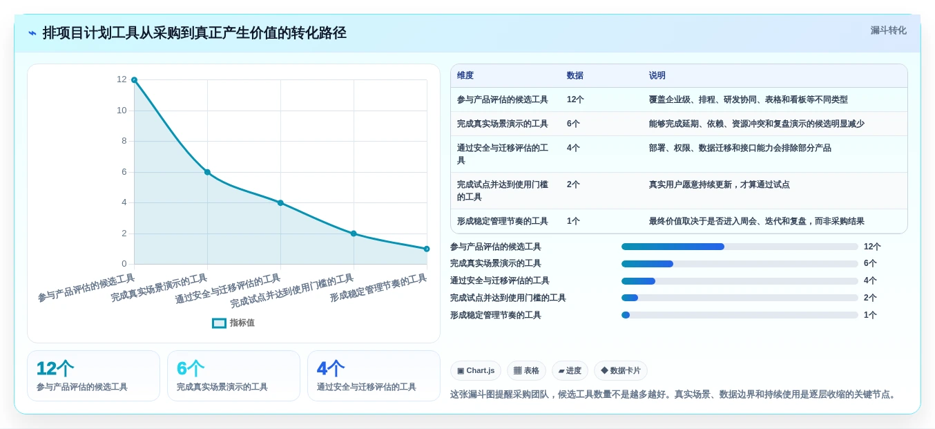Click x-axis label 参与产品评估的候选工具

click(x=86, y=288)
